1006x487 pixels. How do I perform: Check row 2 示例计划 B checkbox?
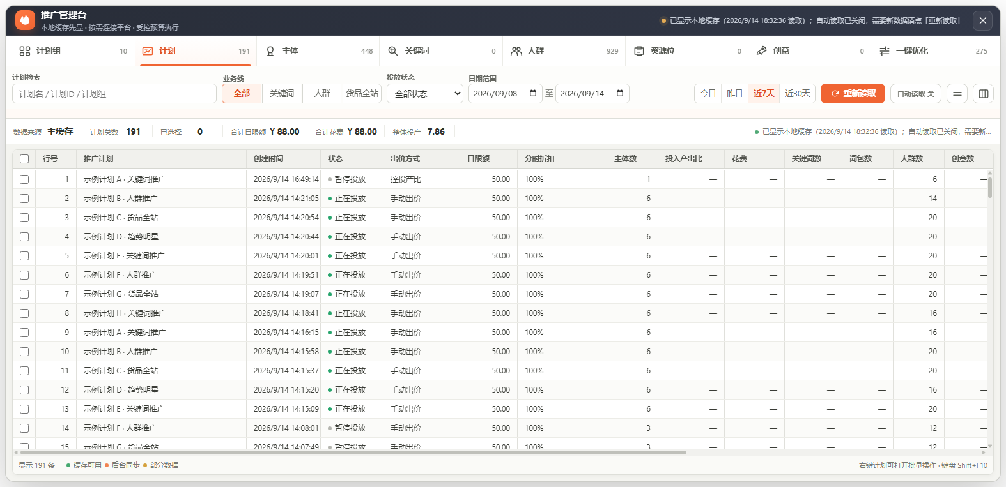click(24, 199)
